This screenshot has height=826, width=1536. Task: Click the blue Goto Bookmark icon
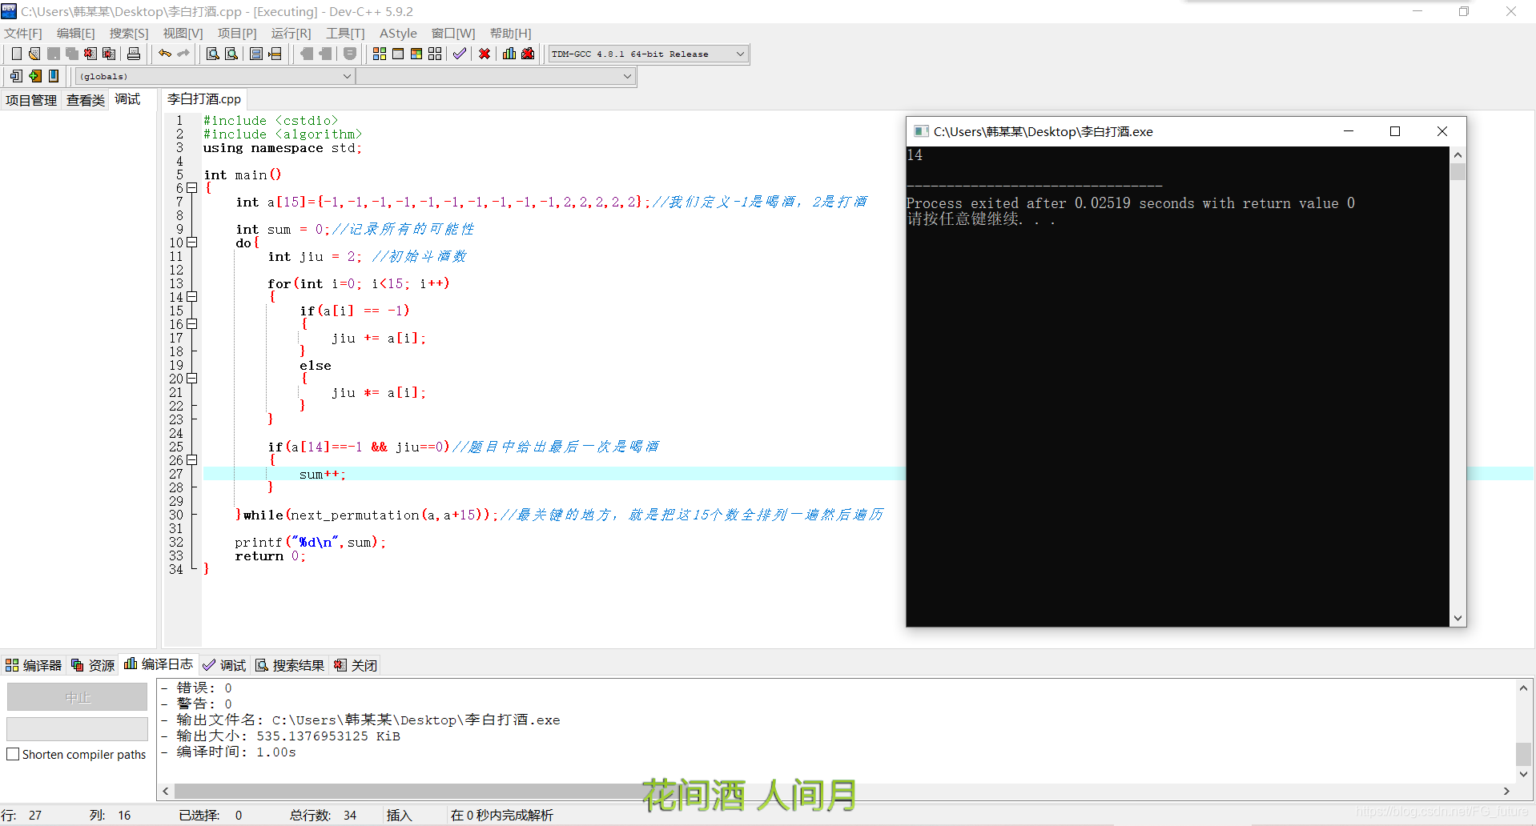pyautogui.click(x=54, y=76)
